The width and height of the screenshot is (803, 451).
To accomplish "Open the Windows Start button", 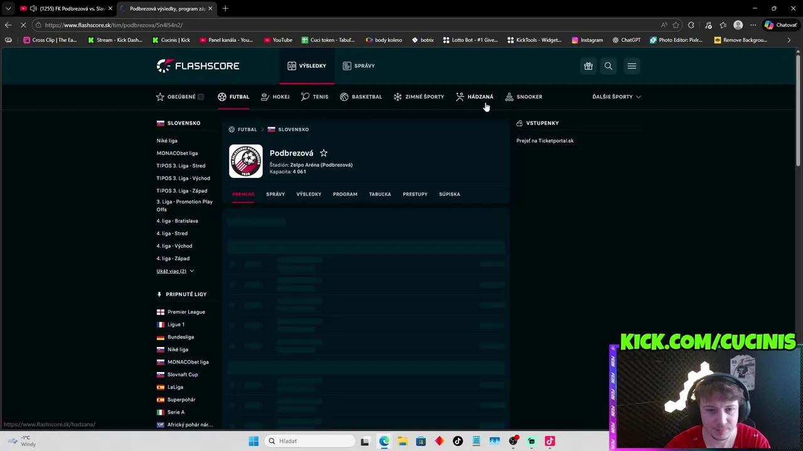I will pos(253,441).
